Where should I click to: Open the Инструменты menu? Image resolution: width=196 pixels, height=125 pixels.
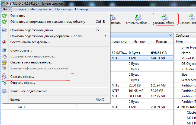(x=41, y=9)
